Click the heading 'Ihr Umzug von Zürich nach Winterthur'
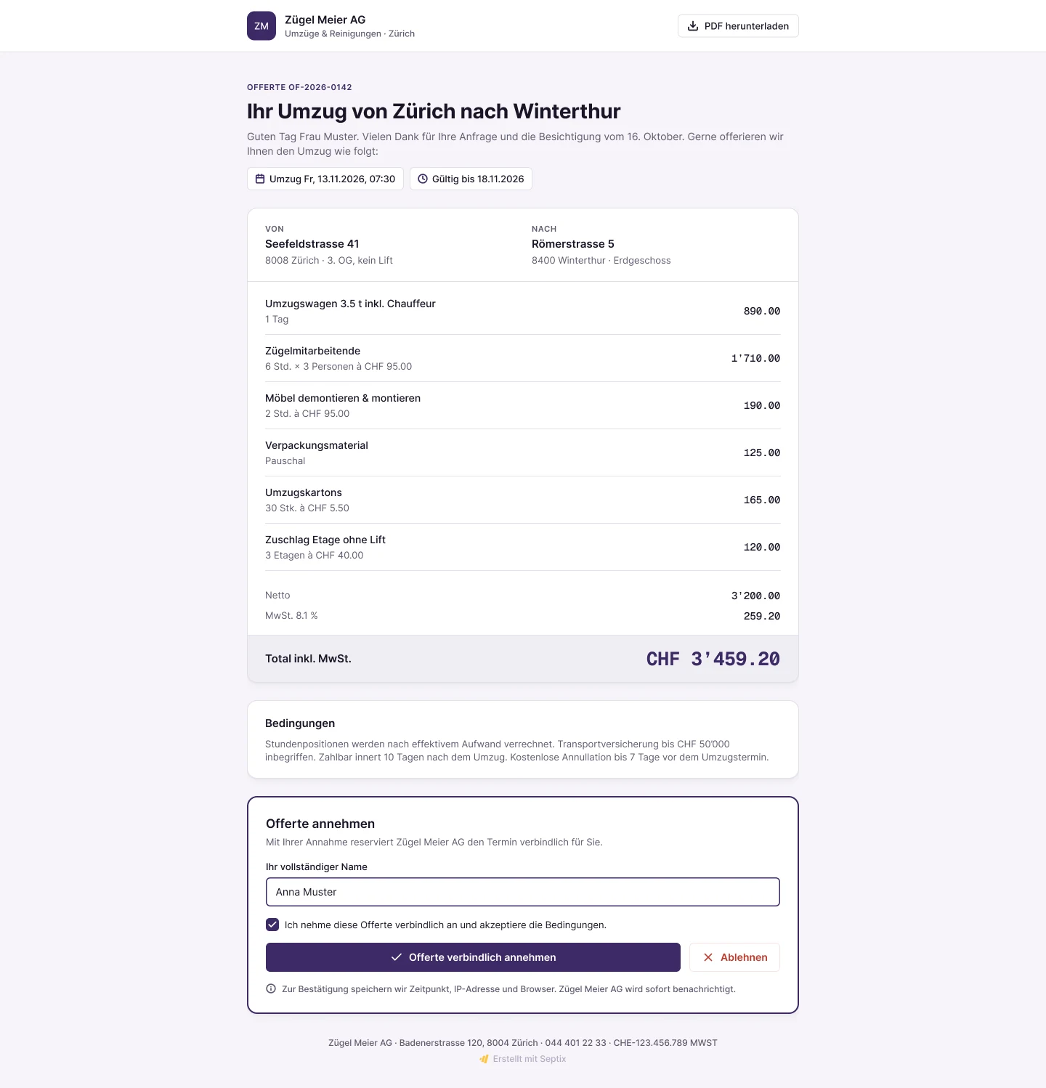The width and height of the screenshot is (1046, 1088). (434, 111)
